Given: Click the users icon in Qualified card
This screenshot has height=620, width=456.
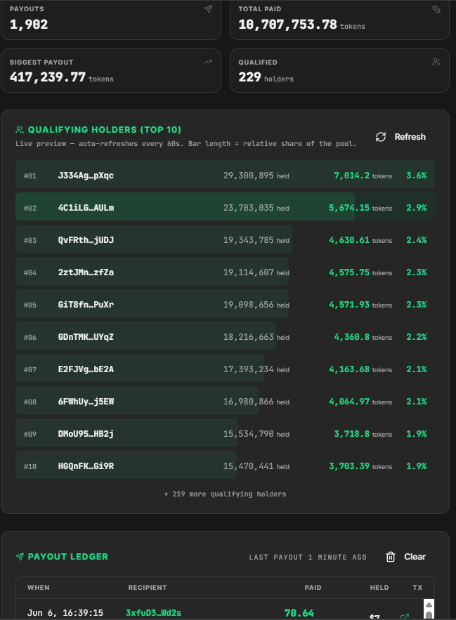Looking at the screenshot, I should [436, 62].
